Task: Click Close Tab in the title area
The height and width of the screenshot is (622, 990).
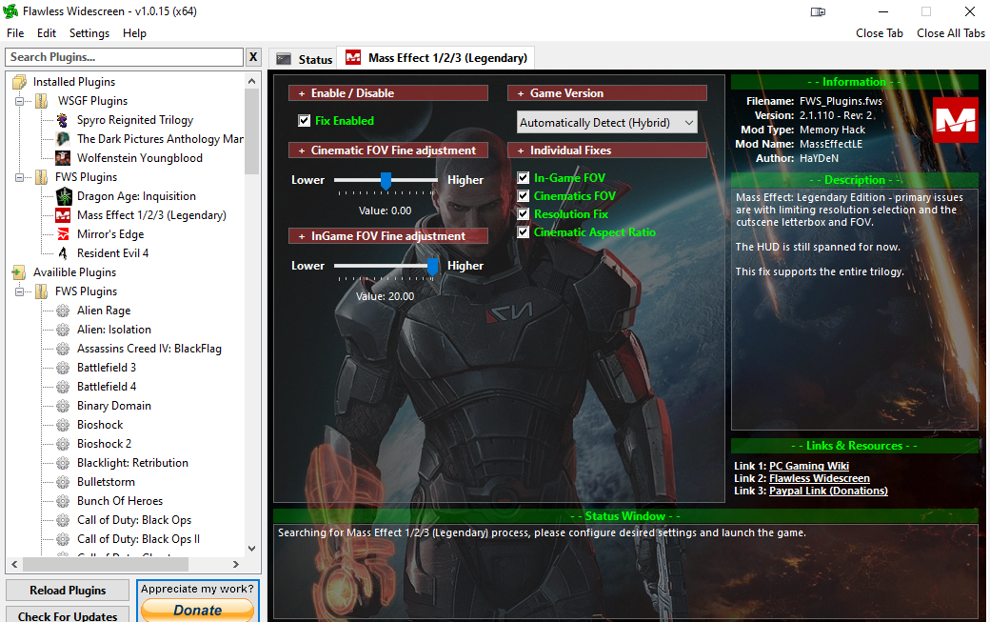Action: (x=879, y=32)
